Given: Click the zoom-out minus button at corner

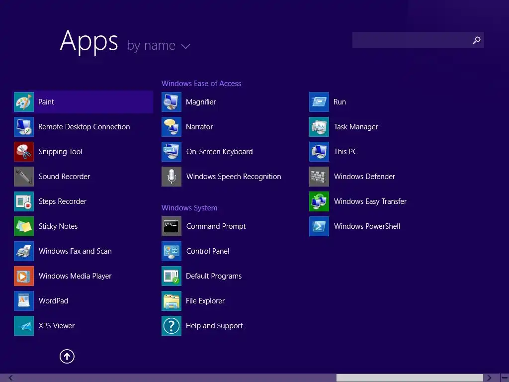Looking at the screenshot, I should [505, 378].
